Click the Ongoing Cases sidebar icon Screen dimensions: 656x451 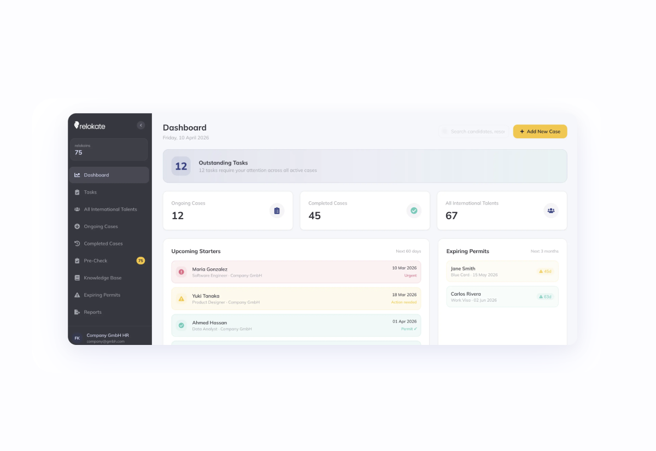click(77, 226)
